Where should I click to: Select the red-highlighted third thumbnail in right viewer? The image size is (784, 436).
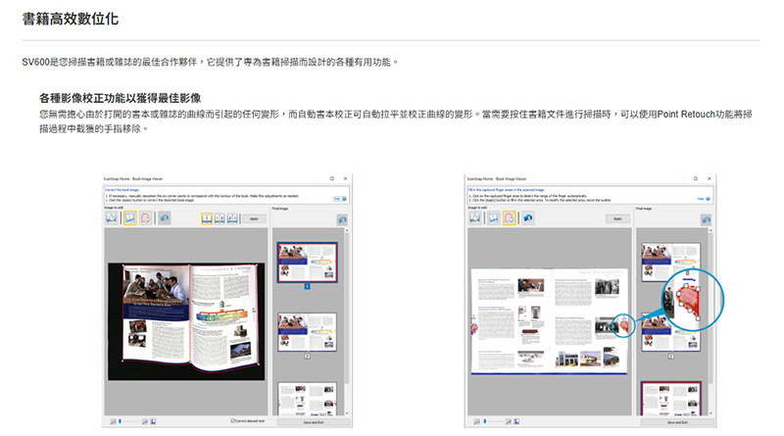point(671,399)
